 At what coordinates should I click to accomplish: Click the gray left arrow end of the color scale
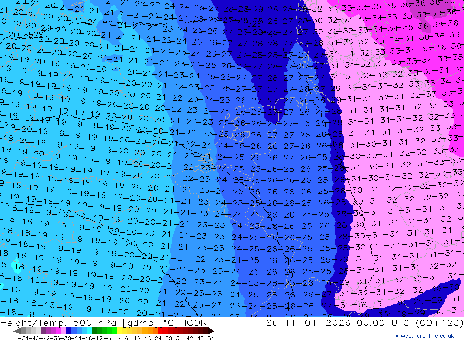coord(17,331)
